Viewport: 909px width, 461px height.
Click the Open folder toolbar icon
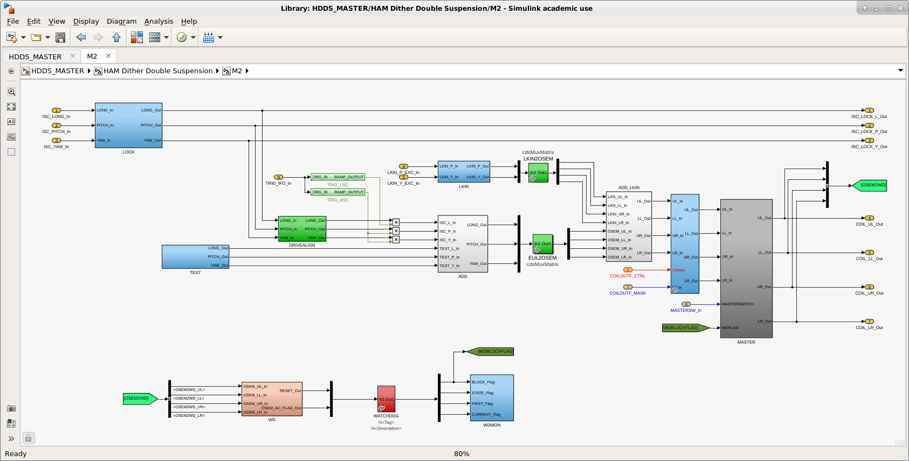36,37
